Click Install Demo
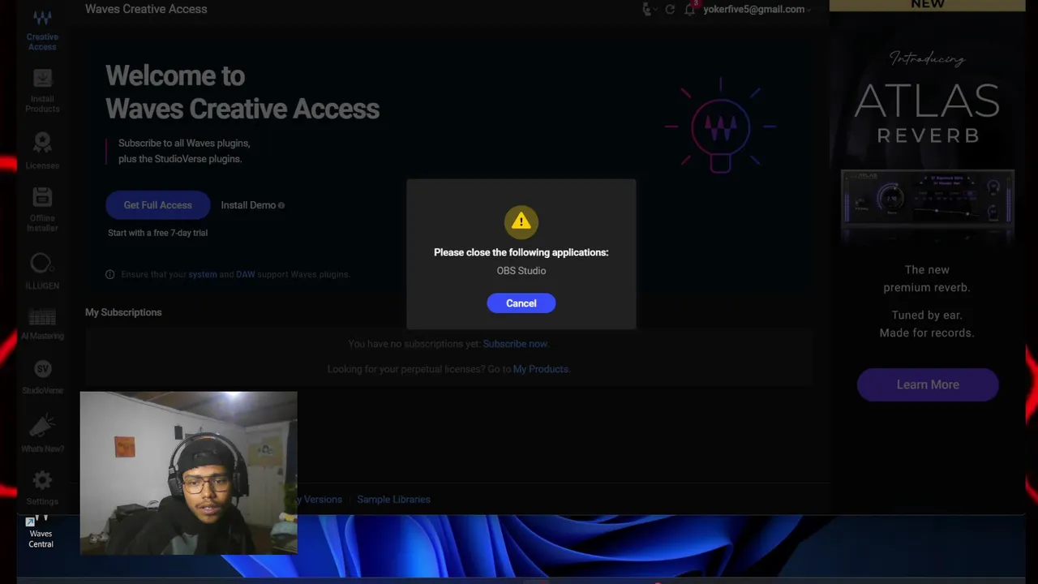The image size is (1038, 584). (x=248, y=205)
